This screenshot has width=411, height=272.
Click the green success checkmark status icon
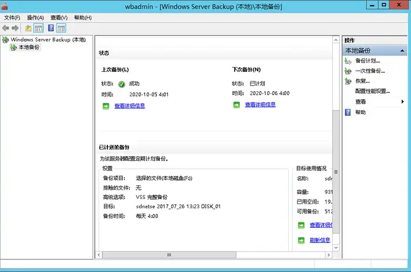click(x=122, y=84)
